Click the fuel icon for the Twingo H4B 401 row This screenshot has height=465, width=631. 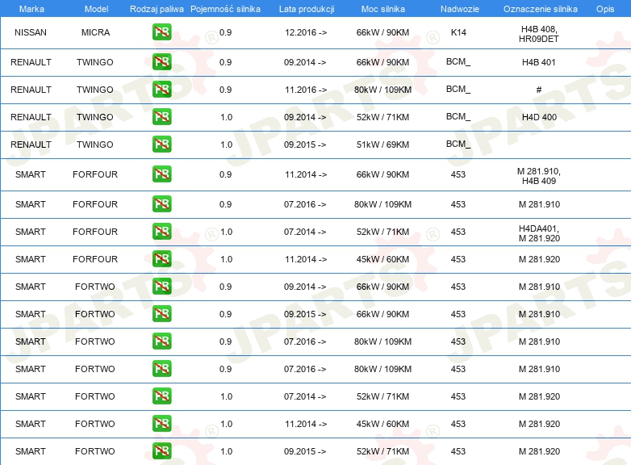coord(161,62)
